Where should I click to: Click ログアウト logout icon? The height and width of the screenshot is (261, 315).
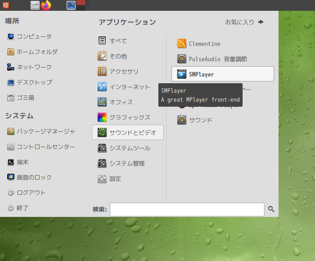[11, 193]
